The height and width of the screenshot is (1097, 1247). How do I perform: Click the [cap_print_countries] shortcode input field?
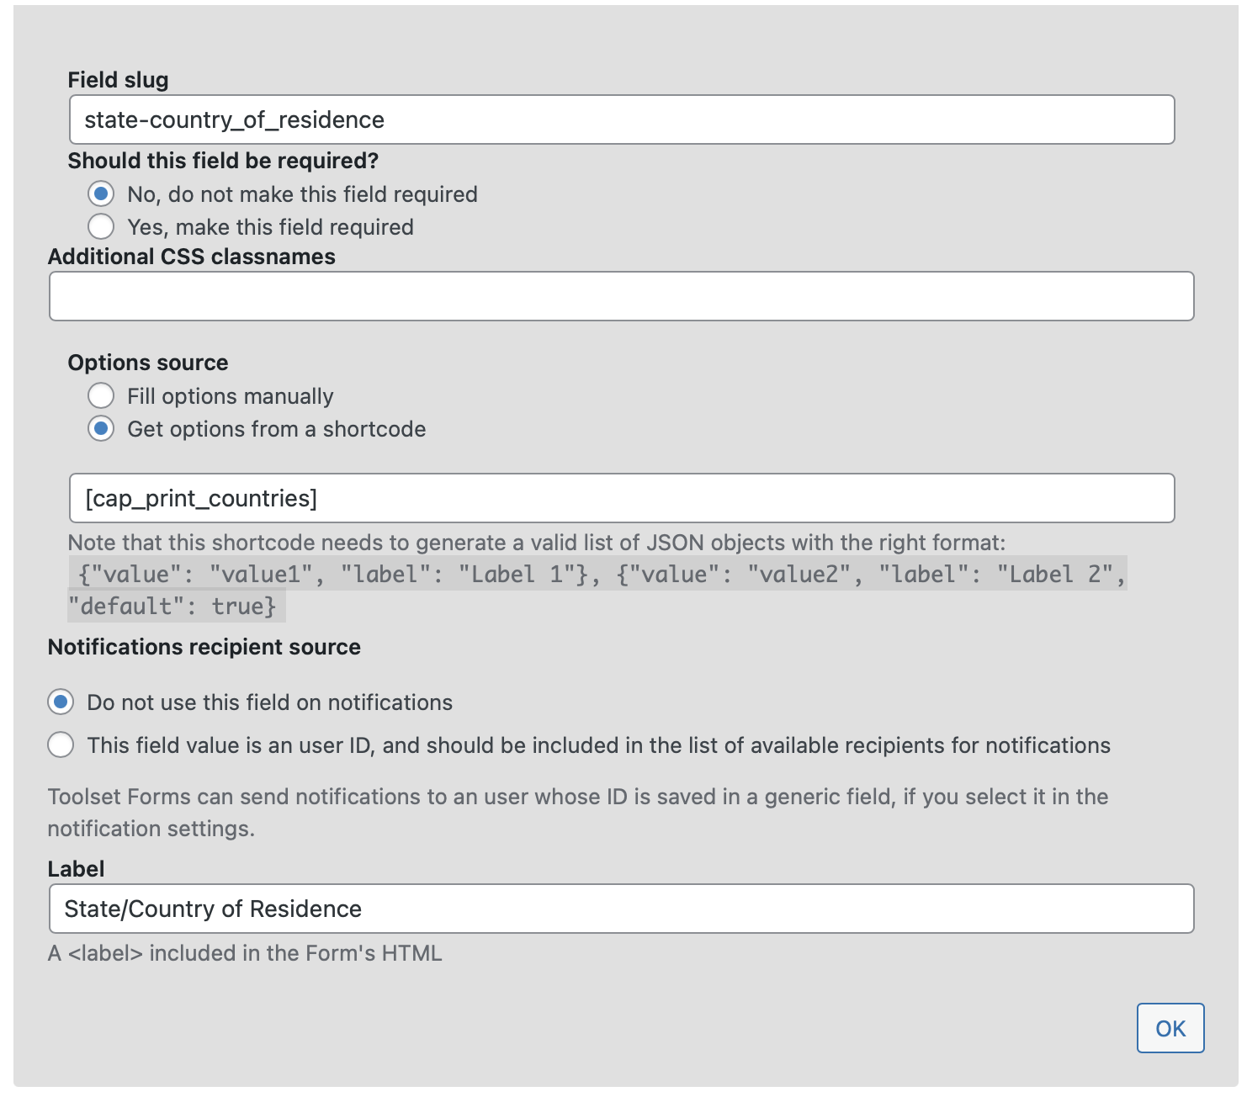(x=621, y=498)
